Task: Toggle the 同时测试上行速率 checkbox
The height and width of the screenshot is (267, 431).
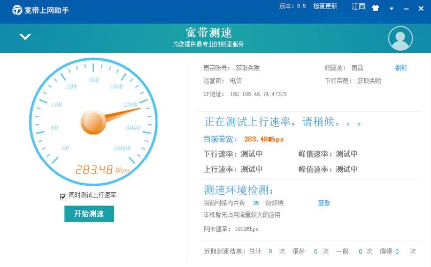Action: (x=63, y=197)
